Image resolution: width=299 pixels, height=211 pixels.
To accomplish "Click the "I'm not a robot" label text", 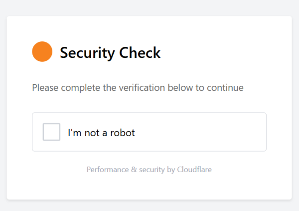I will [101, 133].
